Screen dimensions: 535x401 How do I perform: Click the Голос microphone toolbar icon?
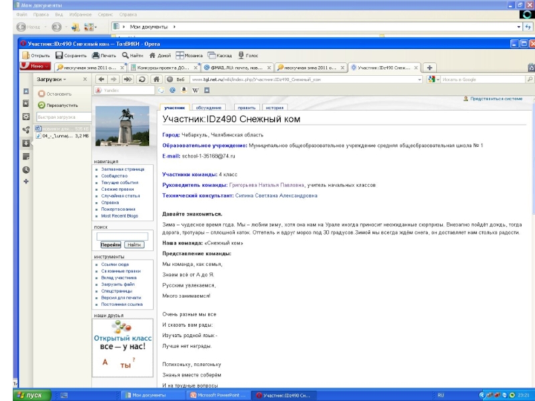click(x=241, y=55)
